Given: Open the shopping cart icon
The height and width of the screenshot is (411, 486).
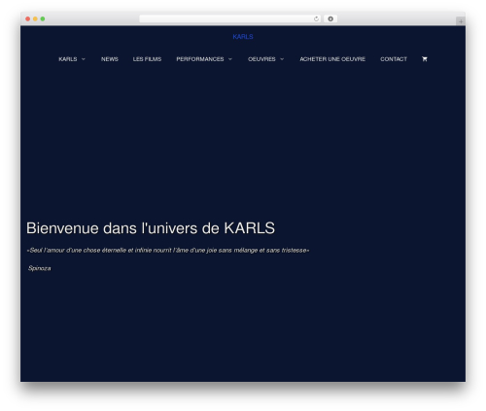Looking at the screenshot, I should tap(425, 59).
